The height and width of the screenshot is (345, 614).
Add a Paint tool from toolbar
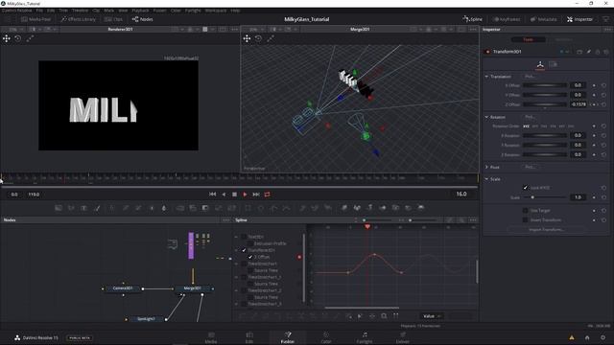coord(97,208)
